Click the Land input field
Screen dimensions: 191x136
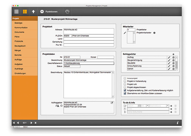click(89, 39)
